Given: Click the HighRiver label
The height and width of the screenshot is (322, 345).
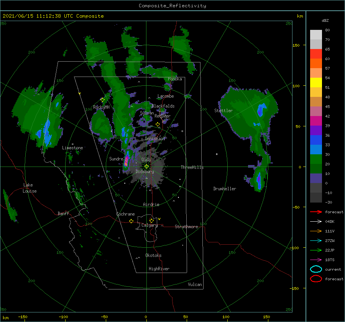Looking at the screenshot, I should 159,269.
